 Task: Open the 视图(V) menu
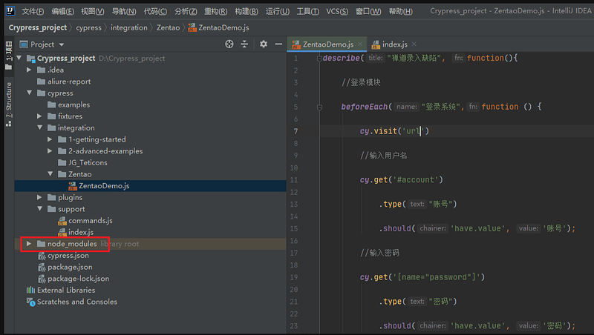(92, 11)
